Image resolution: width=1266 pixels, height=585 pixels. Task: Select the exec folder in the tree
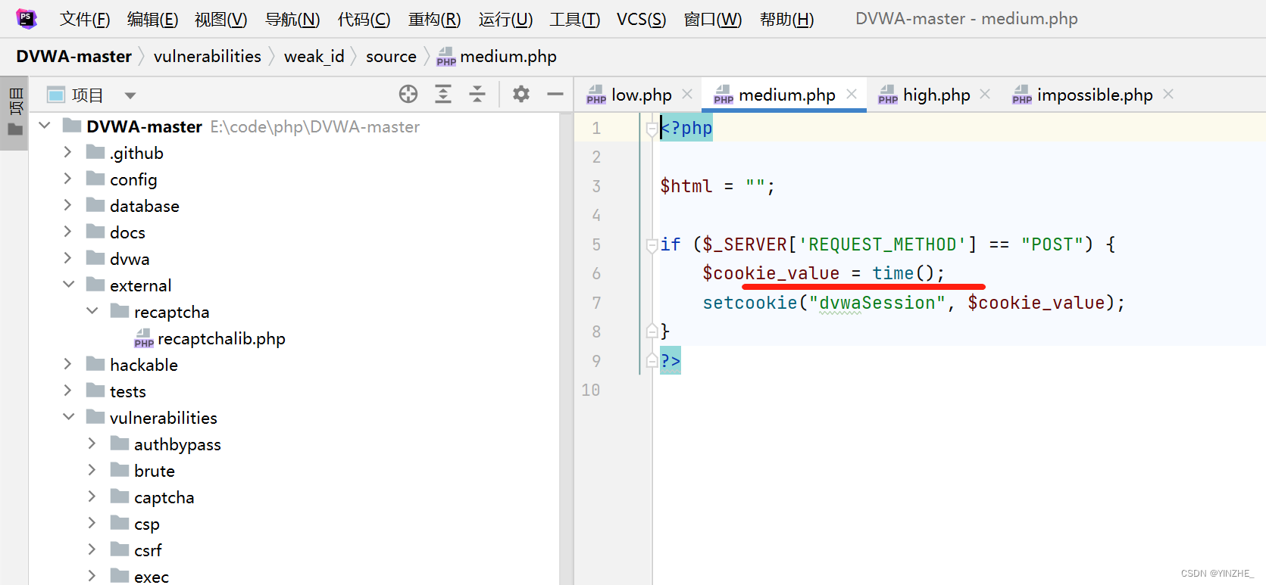point(152,577)
